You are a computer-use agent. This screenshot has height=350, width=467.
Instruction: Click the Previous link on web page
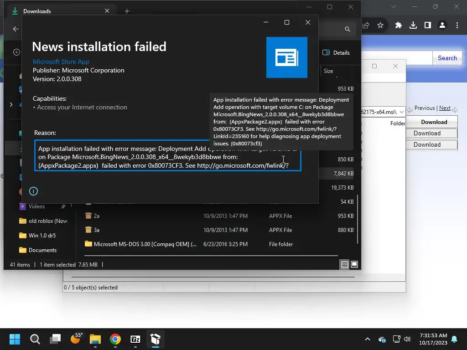pyautogui.click(x=425, y=108)
